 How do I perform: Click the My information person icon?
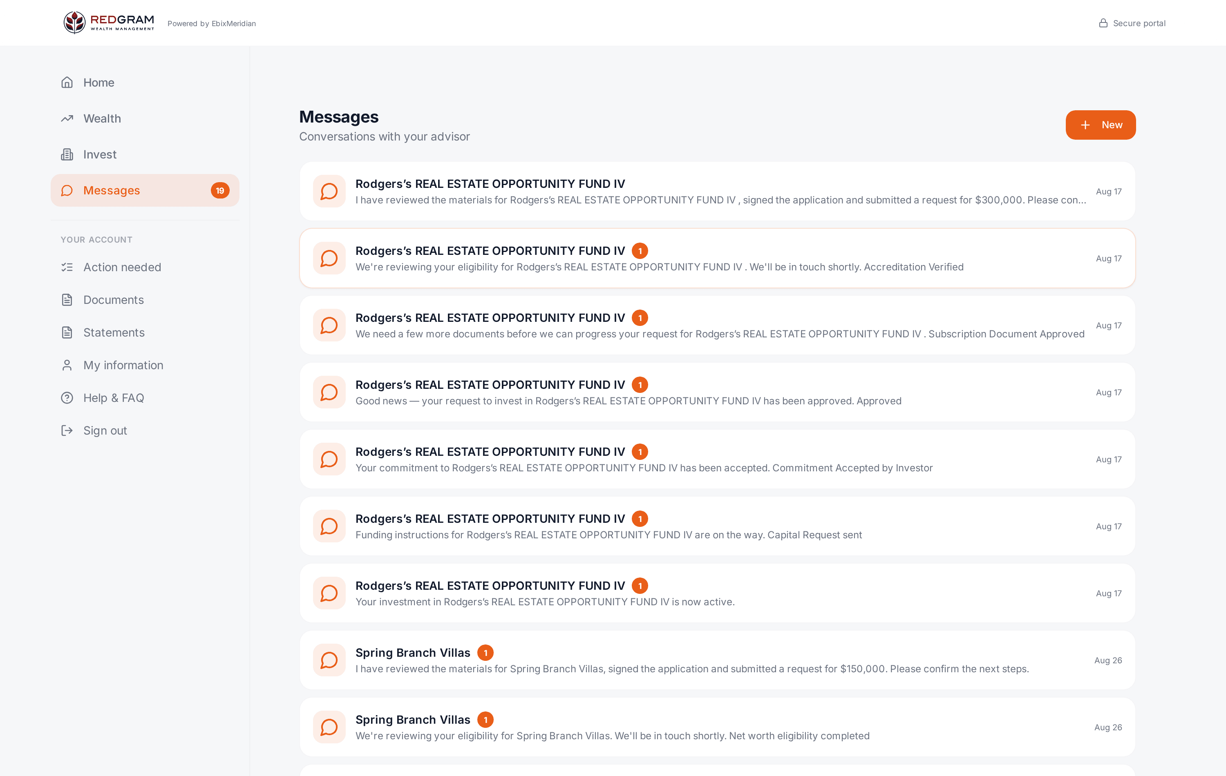tap(67, 366)
